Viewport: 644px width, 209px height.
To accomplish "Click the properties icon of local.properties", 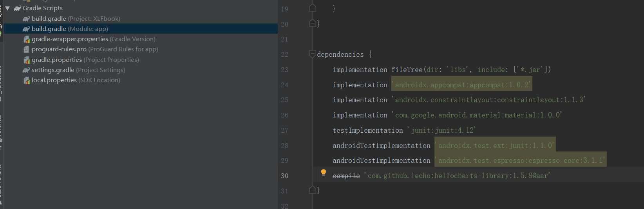I will click(27, 80).
